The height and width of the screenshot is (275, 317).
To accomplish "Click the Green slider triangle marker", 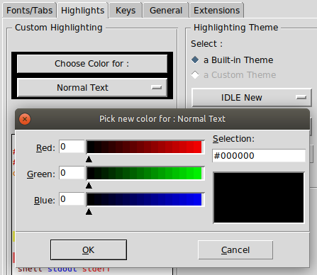I will [x=89, y=186].
